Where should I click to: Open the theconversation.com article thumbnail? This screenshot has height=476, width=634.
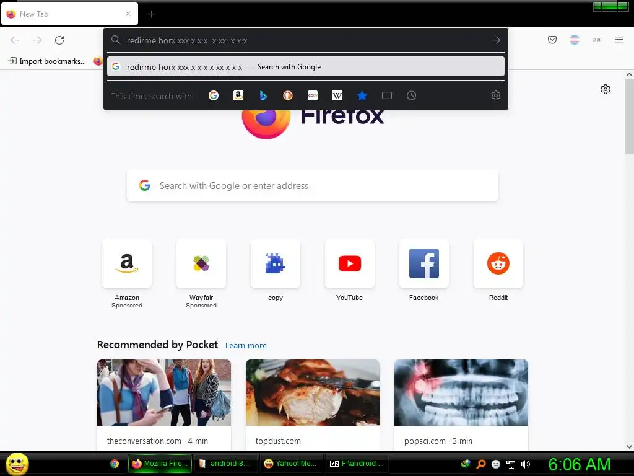pos(164,392)
